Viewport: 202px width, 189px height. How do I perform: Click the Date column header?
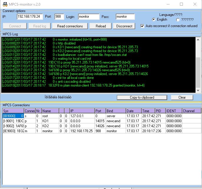(x=133, y=111)
